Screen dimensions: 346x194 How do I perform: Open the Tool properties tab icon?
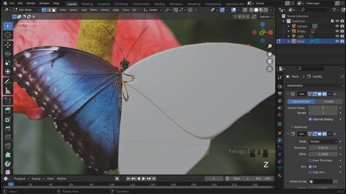pyautogui.click(x=280, y=78)
